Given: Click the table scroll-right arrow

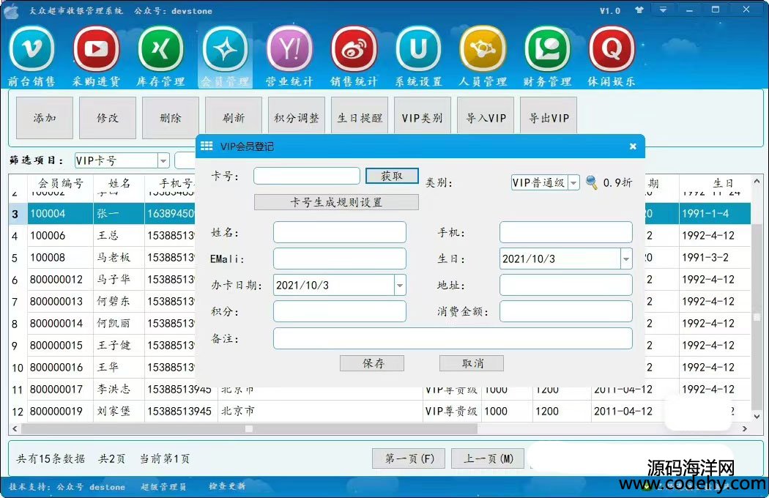Looking at the screenshot, I should click(745, 429).
